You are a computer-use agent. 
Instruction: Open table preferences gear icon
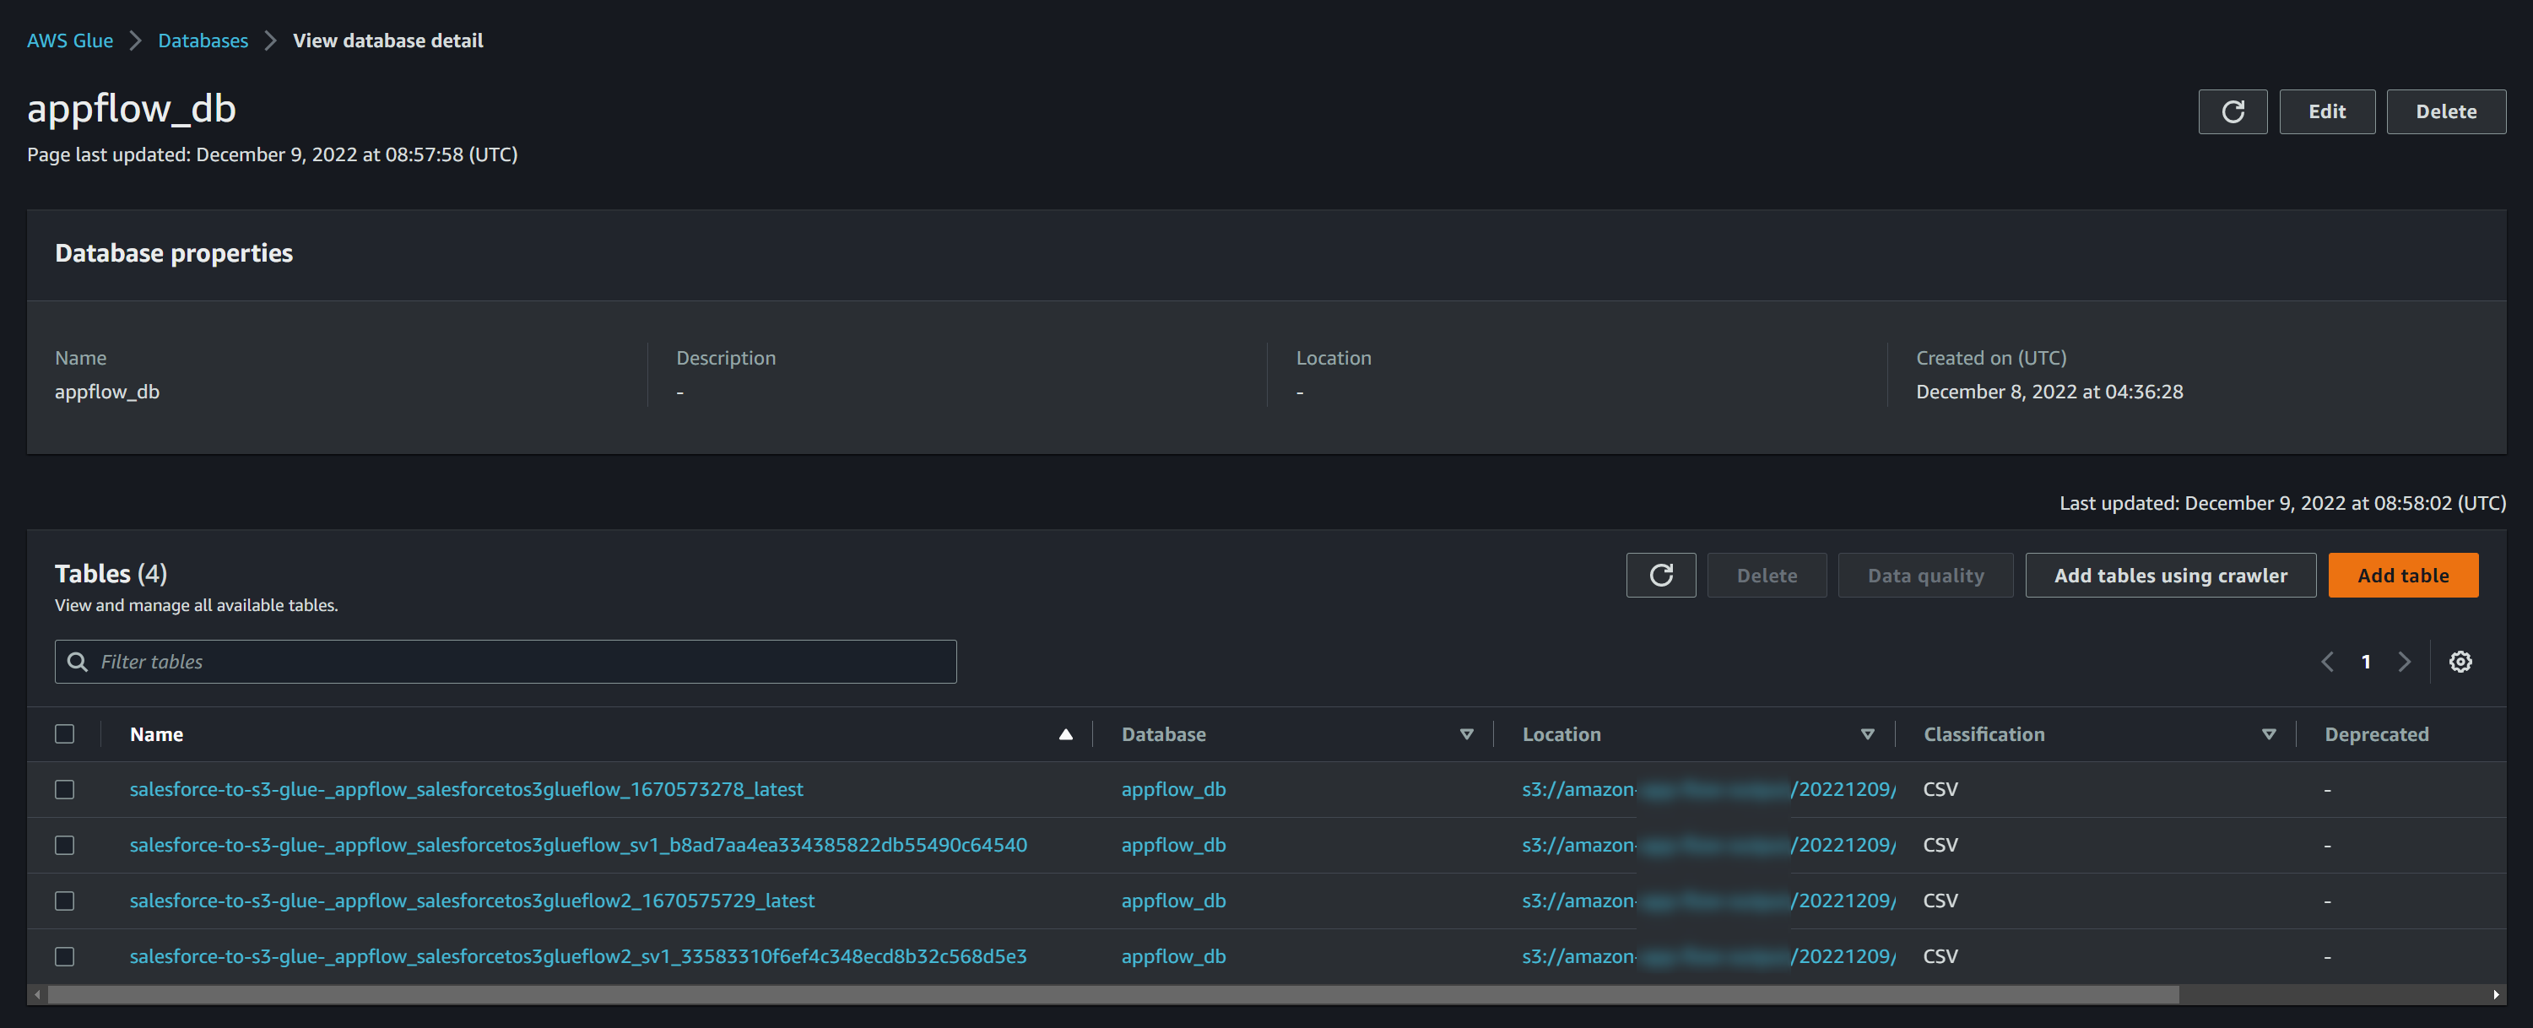pos(2460,662)
